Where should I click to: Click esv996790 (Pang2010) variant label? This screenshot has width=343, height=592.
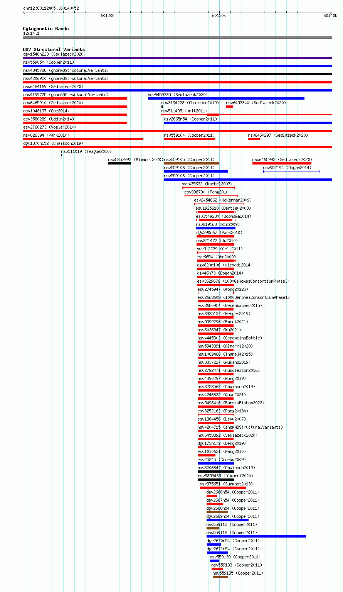point(207,192)
